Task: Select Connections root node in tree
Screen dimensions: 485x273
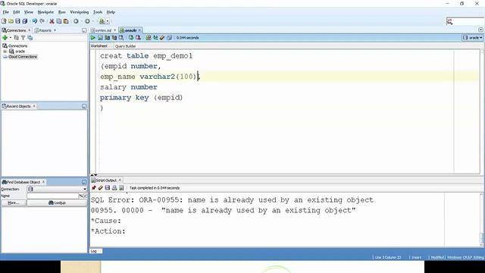Action: (x=17, y=45)
